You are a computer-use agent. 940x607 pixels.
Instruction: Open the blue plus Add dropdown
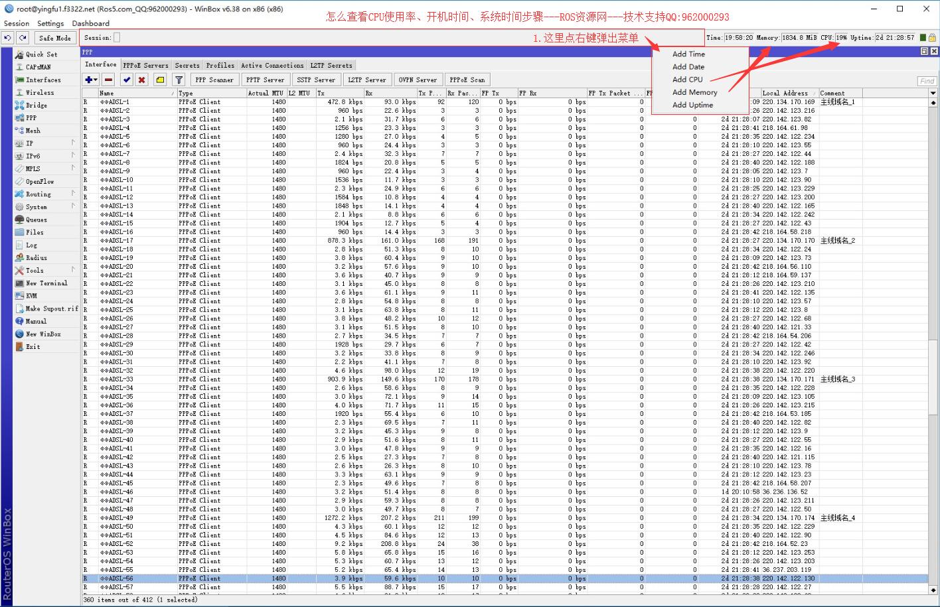point(91,80)
